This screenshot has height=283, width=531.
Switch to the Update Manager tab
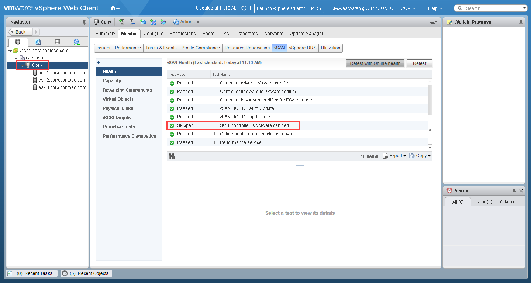coord(306,34)
